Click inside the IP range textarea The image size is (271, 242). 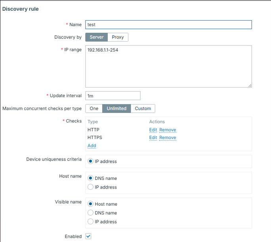168,66
